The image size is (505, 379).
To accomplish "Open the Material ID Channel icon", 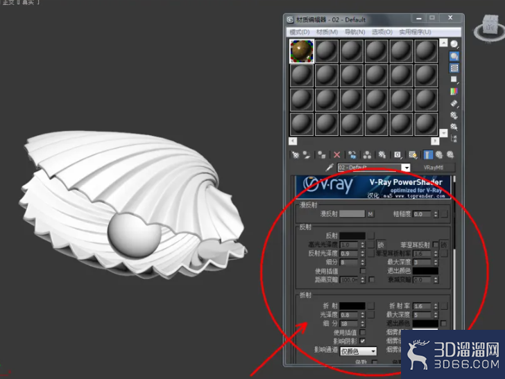I will click(x=397, y=155).
